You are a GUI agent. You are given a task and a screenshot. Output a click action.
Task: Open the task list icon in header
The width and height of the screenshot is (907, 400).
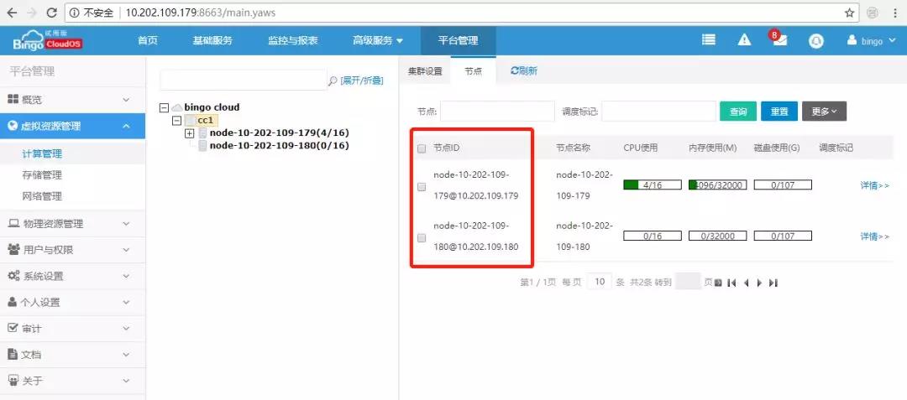(709, 39)
